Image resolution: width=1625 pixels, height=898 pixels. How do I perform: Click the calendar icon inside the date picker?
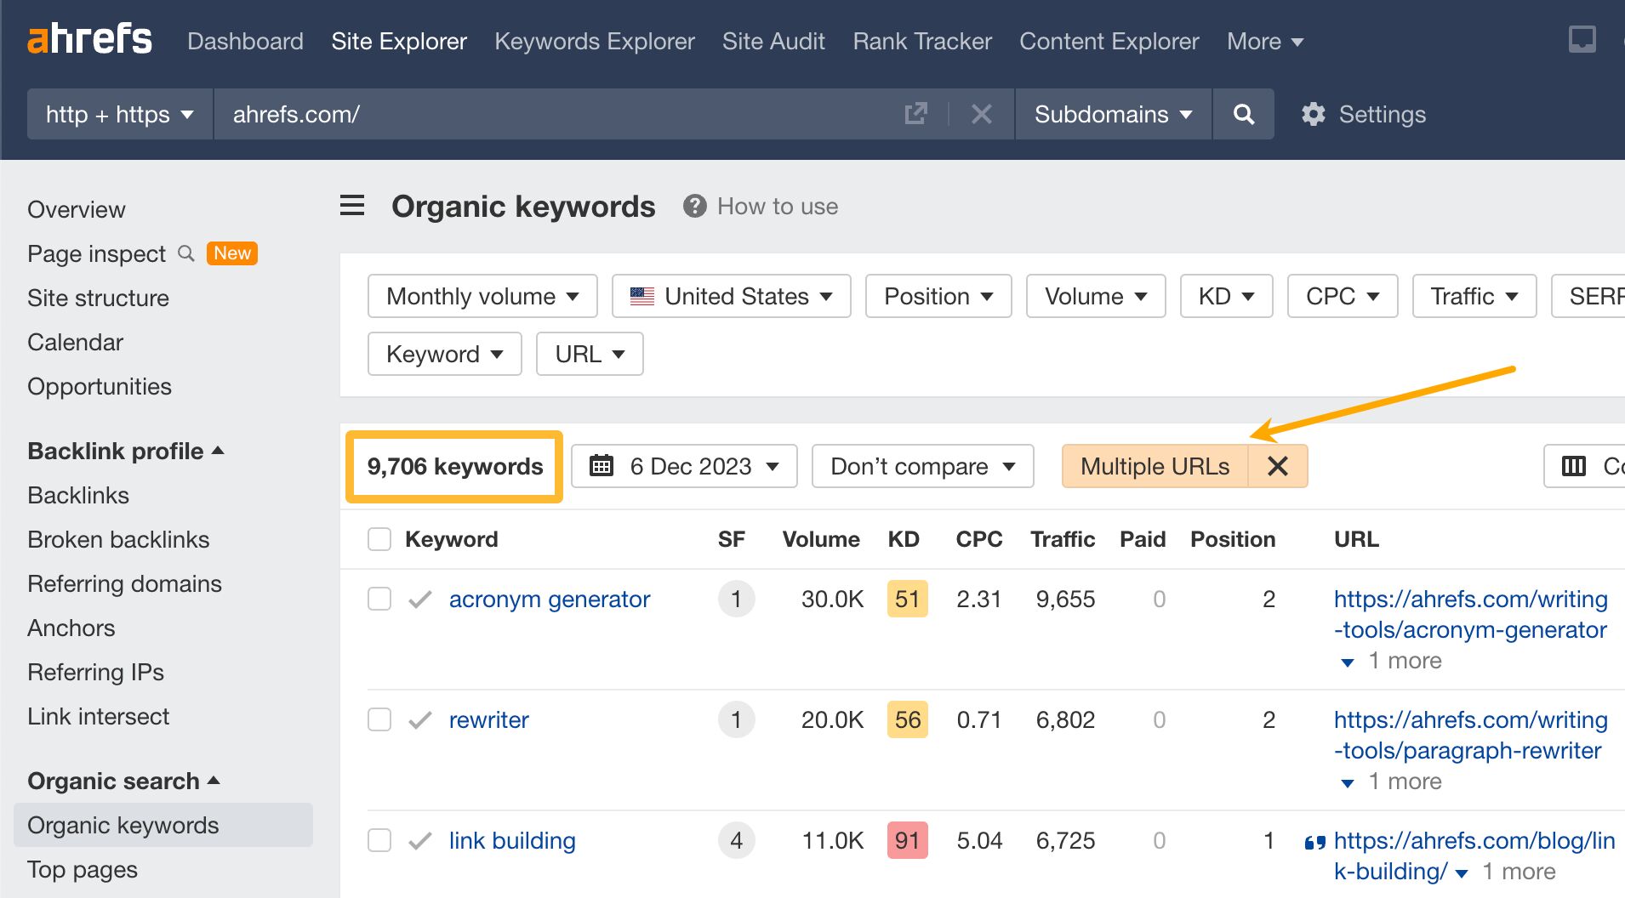[x=603, y=466]
